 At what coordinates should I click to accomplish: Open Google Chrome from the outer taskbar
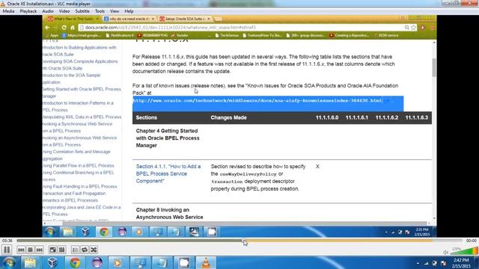coord(75,262)
